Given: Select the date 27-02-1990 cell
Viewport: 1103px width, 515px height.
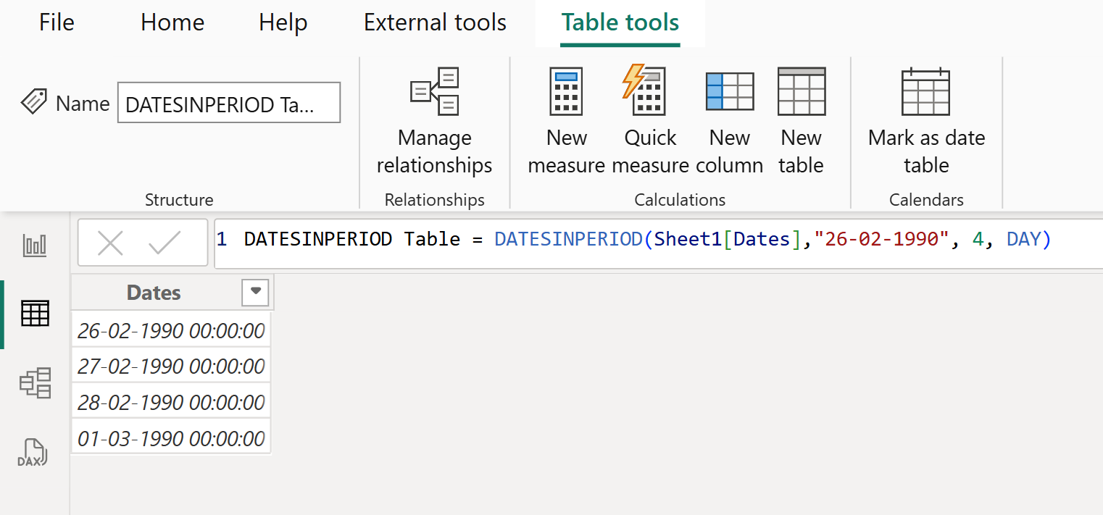Looking at the screenshot, I should tap(170, 365).
